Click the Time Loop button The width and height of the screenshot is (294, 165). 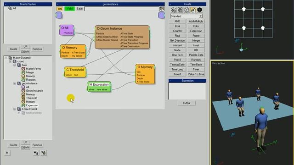coord(177,69)
